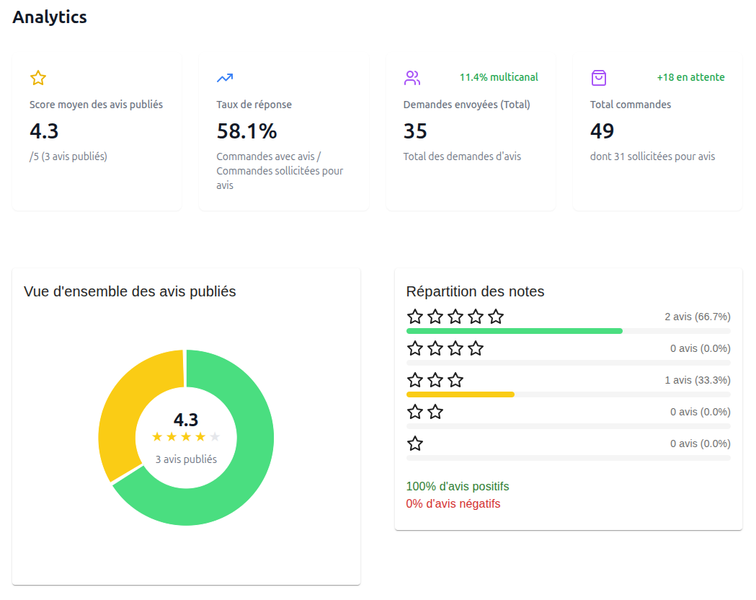The height and width of the screenshot is (600, 756).
Task: Select the Analytics heading
Action: coord(50,17)
